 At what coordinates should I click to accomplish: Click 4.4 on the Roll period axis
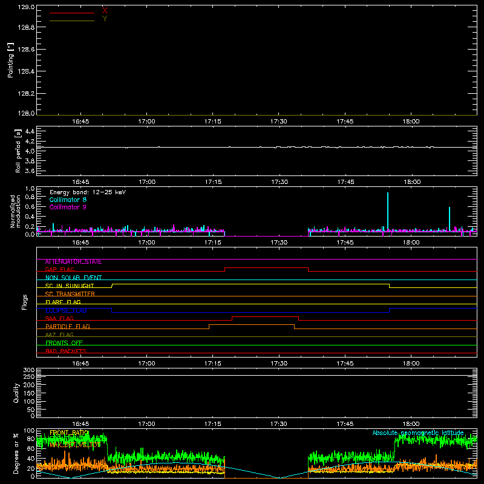pyautogui.click(x=30, y=131)
